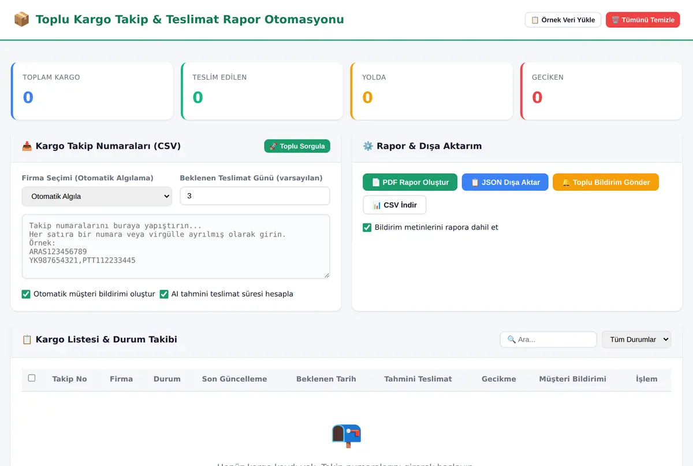Click the TESLİM EDİLEN stat card
This screenshot has width=693, height=466.
click(x=262, y=91)
